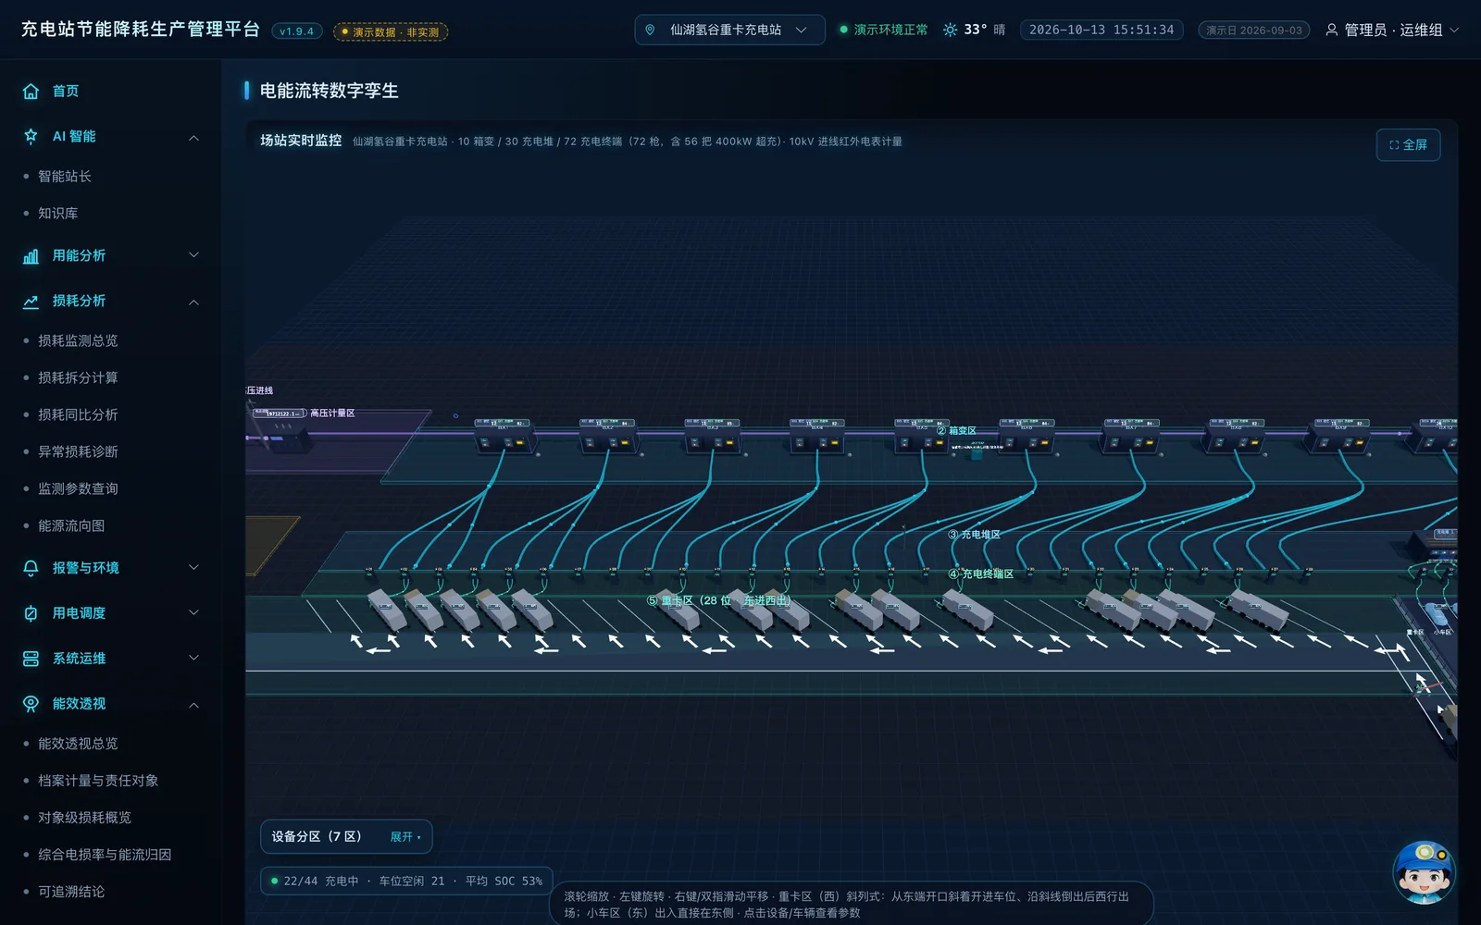Viewport: 1481px width, 925px height.
Task: Click the home icon beside 首页
Action: [31, 91]
